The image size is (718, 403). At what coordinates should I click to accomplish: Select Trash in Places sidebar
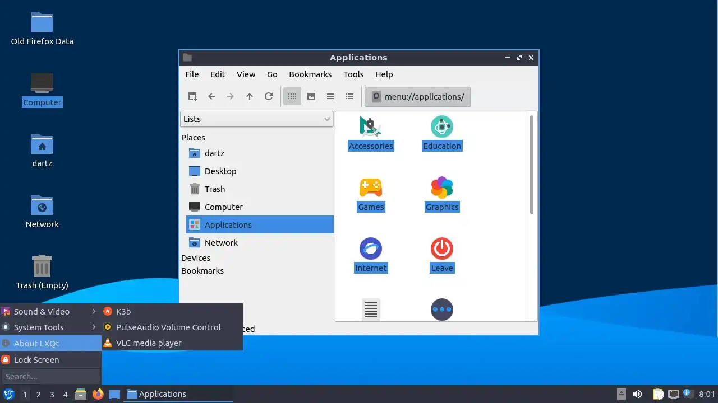pyautogui.click(x=260, y=189)
